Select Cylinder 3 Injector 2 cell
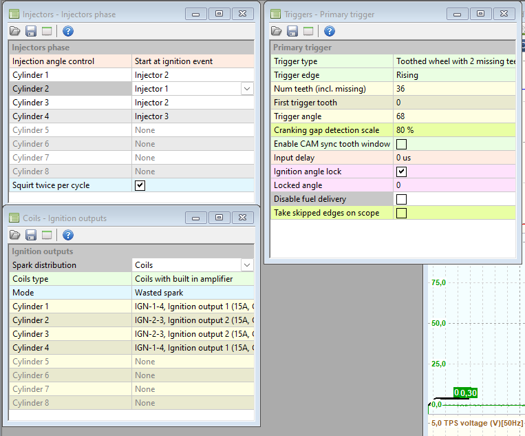The height and width of the screenshot is (436, 525). [x=193, y=103]
